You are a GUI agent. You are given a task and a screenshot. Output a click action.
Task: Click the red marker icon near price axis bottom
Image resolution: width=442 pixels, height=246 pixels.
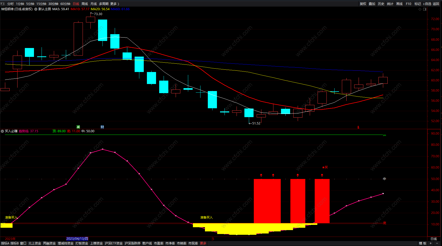tap(358, 127)
